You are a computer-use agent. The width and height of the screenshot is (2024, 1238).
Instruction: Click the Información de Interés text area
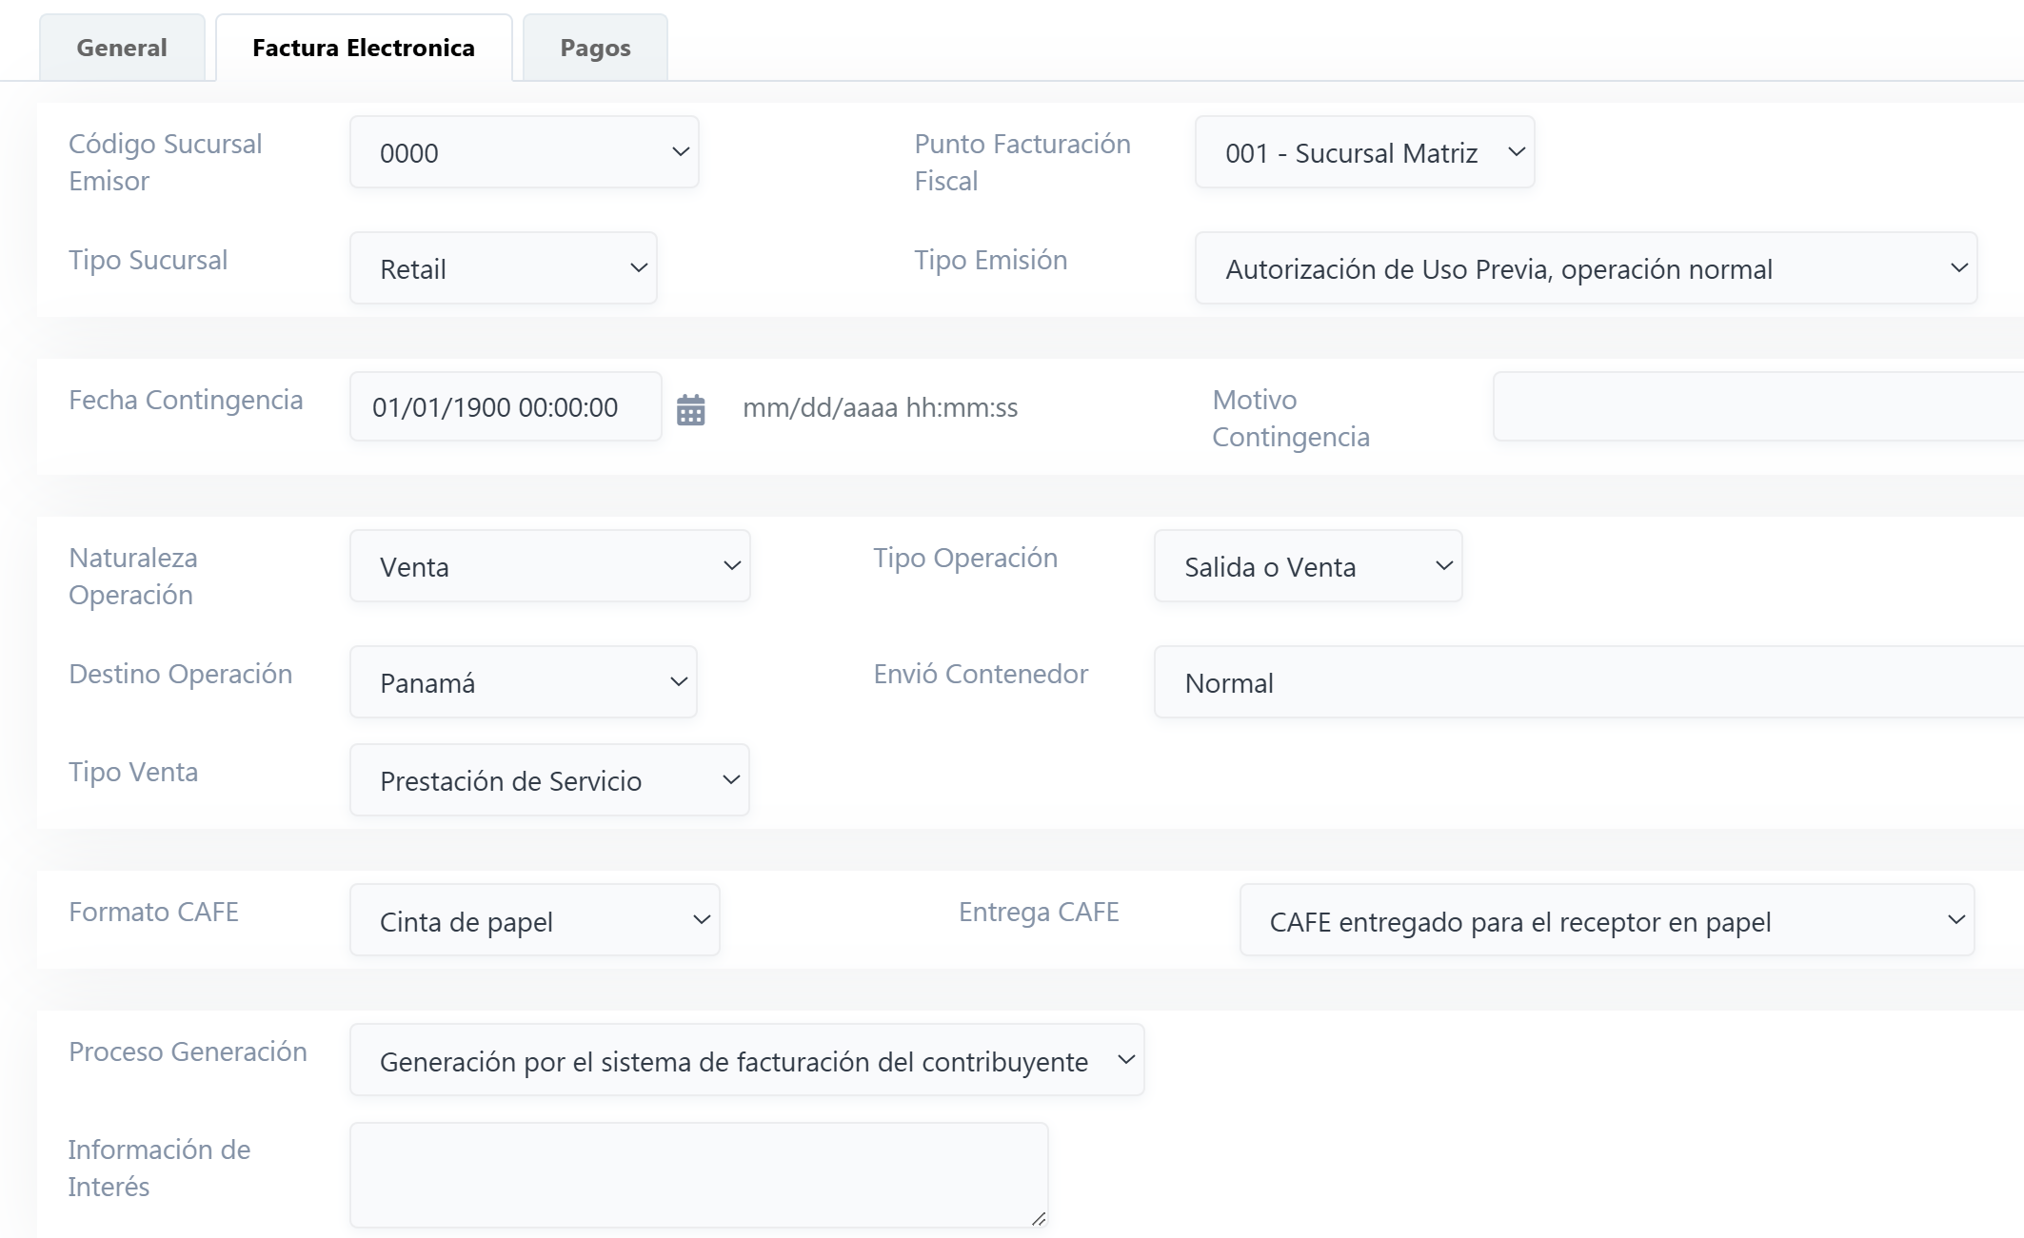pos(698,1175)
